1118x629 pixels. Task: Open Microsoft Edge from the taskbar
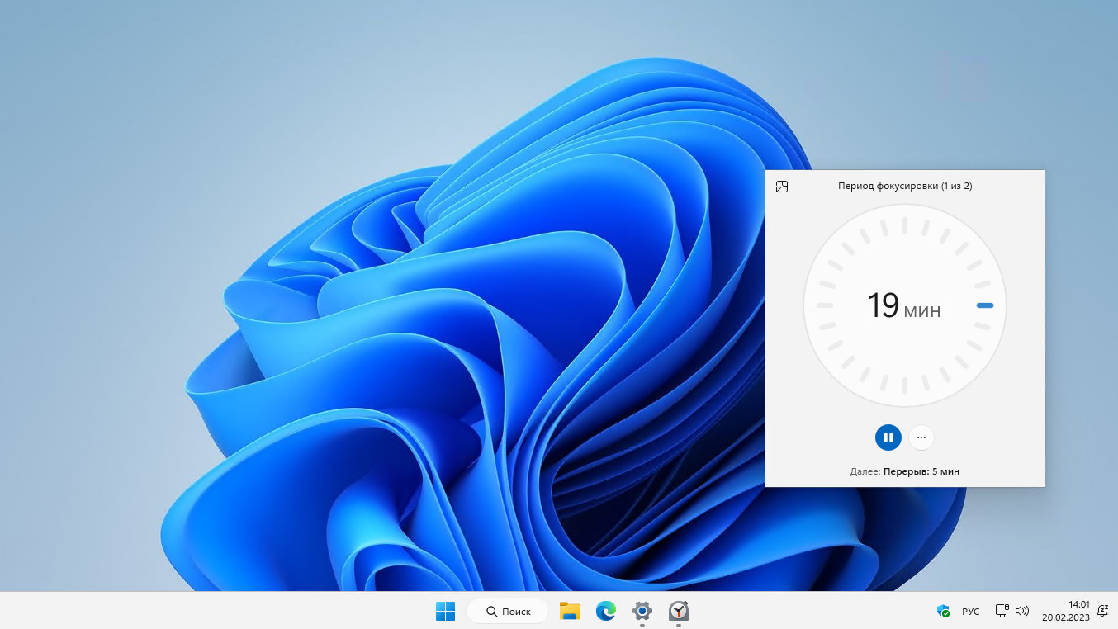click(606, 611)
